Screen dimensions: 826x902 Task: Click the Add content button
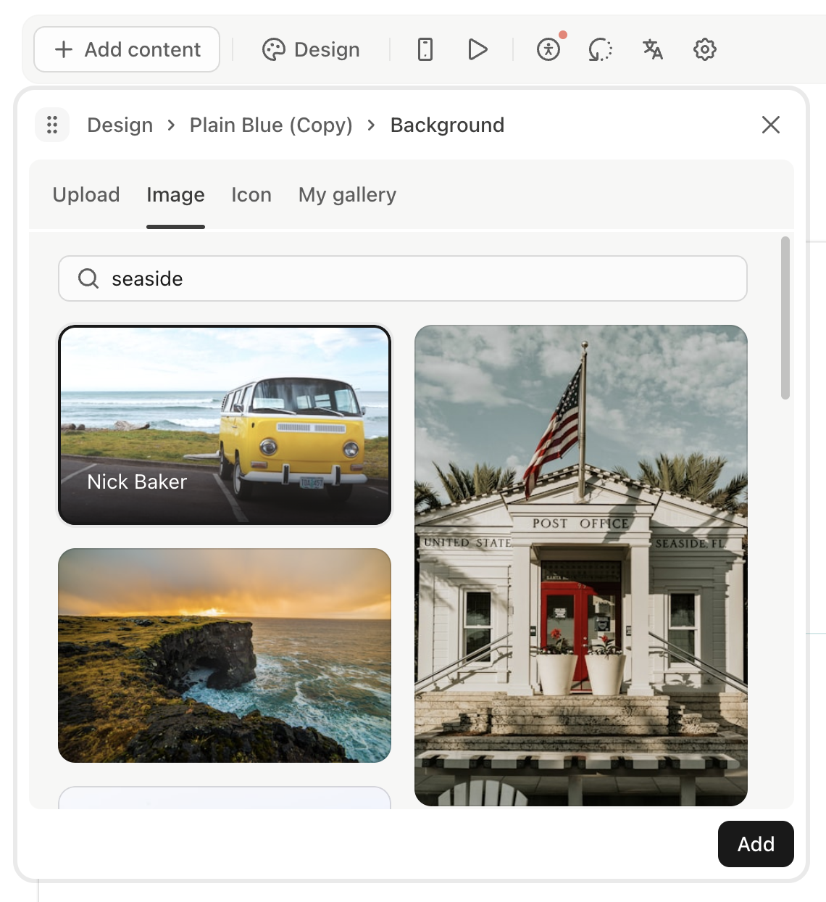click(126, 49)
